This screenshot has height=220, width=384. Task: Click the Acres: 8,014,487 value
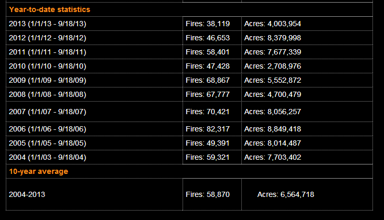pyautogui.click(x=273, y=143)
